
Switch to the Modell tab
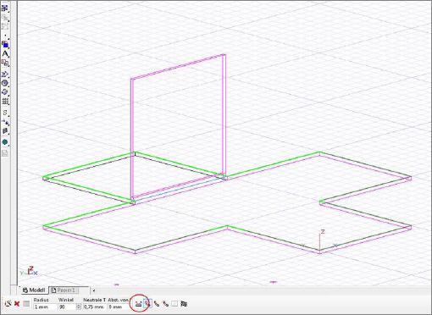tap(34, 290)
